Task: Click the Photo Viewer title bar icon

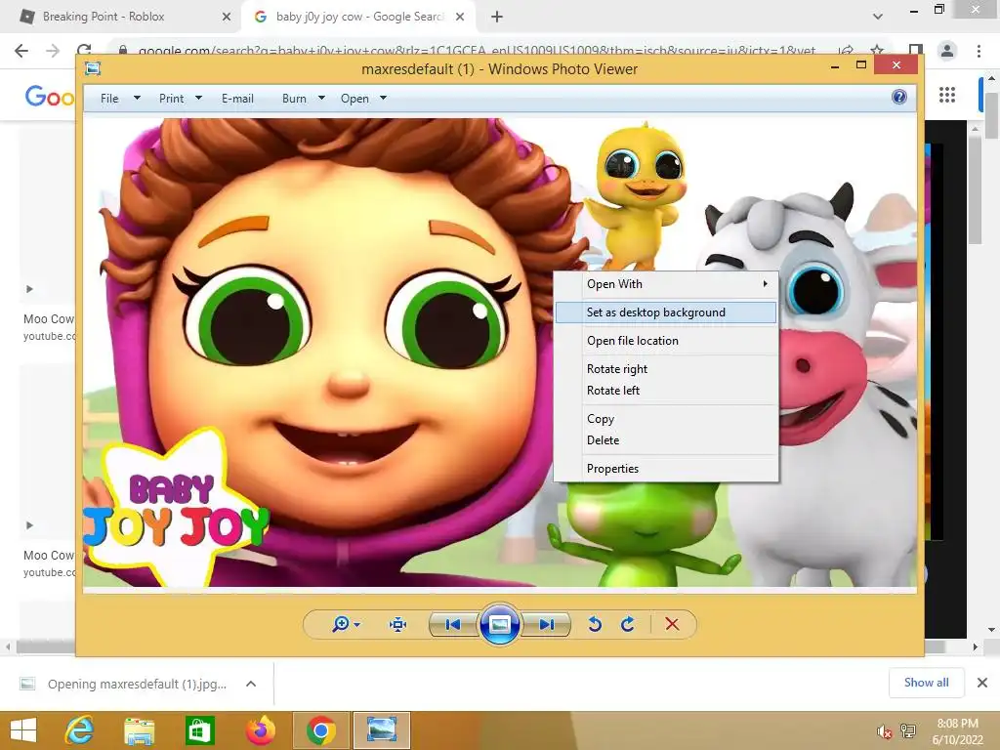Action: (x=93, y=68)
